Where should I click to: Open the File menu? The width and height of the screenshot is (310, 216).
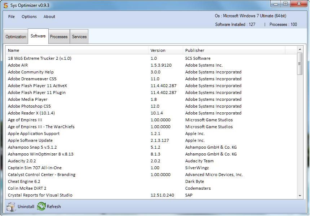[11, 17]
